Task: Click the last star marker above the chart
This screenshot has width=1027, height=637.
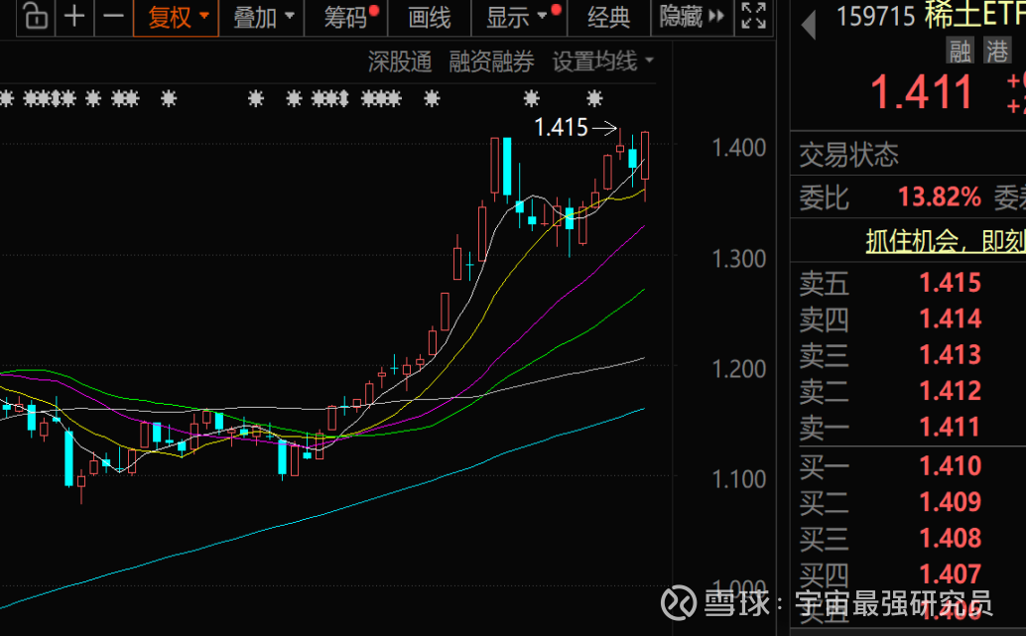Action: pyautogui.click(x=594, y=99)
